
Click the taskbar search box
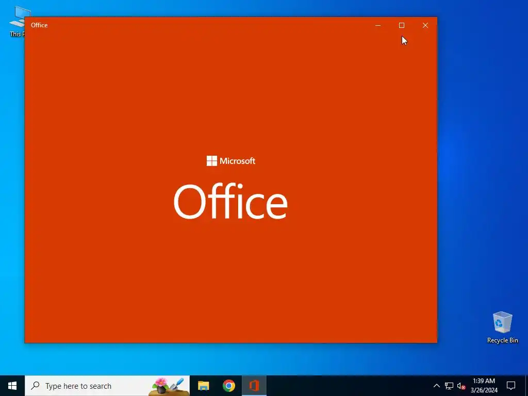coord(107,386)
